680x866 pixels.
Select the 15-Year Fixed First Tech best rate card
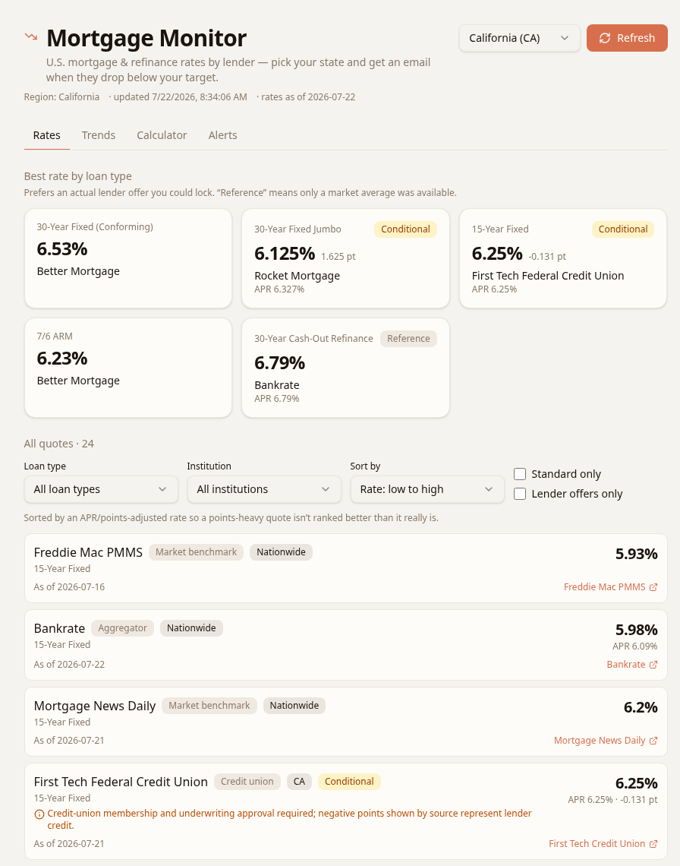tap(563, 258)
